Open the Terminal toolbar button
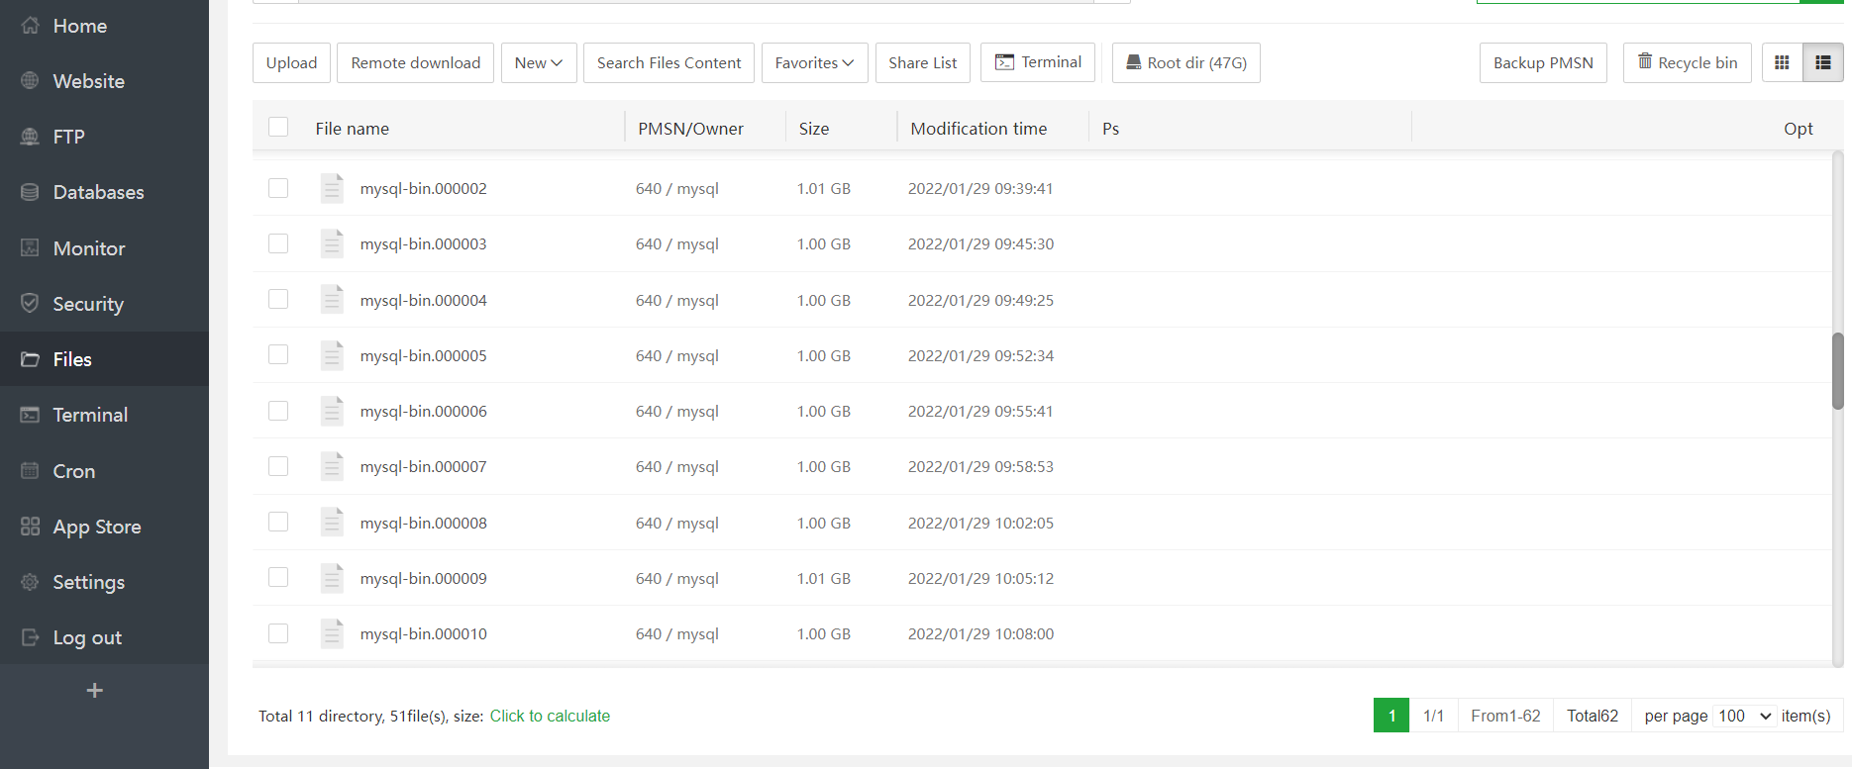Viewport: 1852px width, 769px height. coord(1038,62)
